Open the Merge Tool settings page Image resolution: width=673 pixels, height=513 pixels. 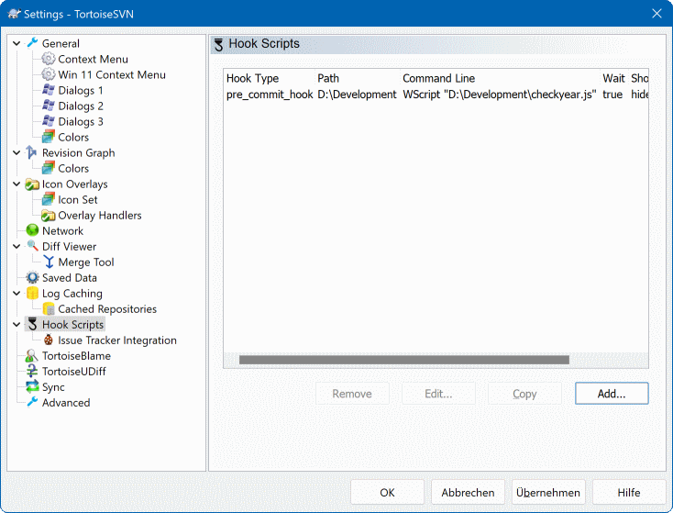point(86,262)
